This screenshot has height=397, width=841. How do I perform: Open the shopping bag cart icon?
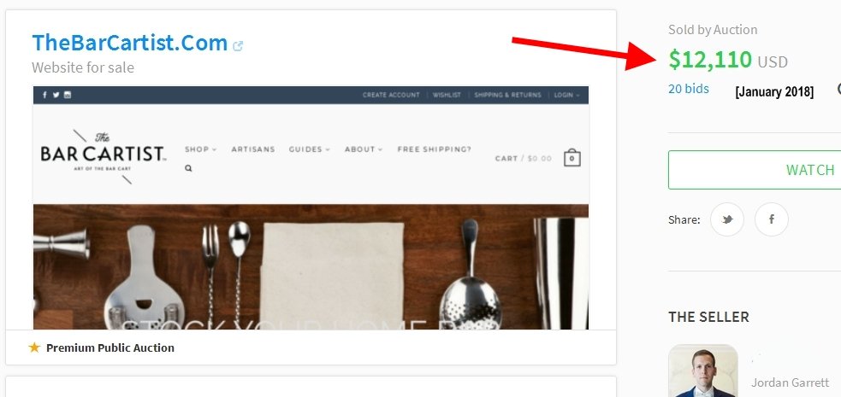click(572, 158)
